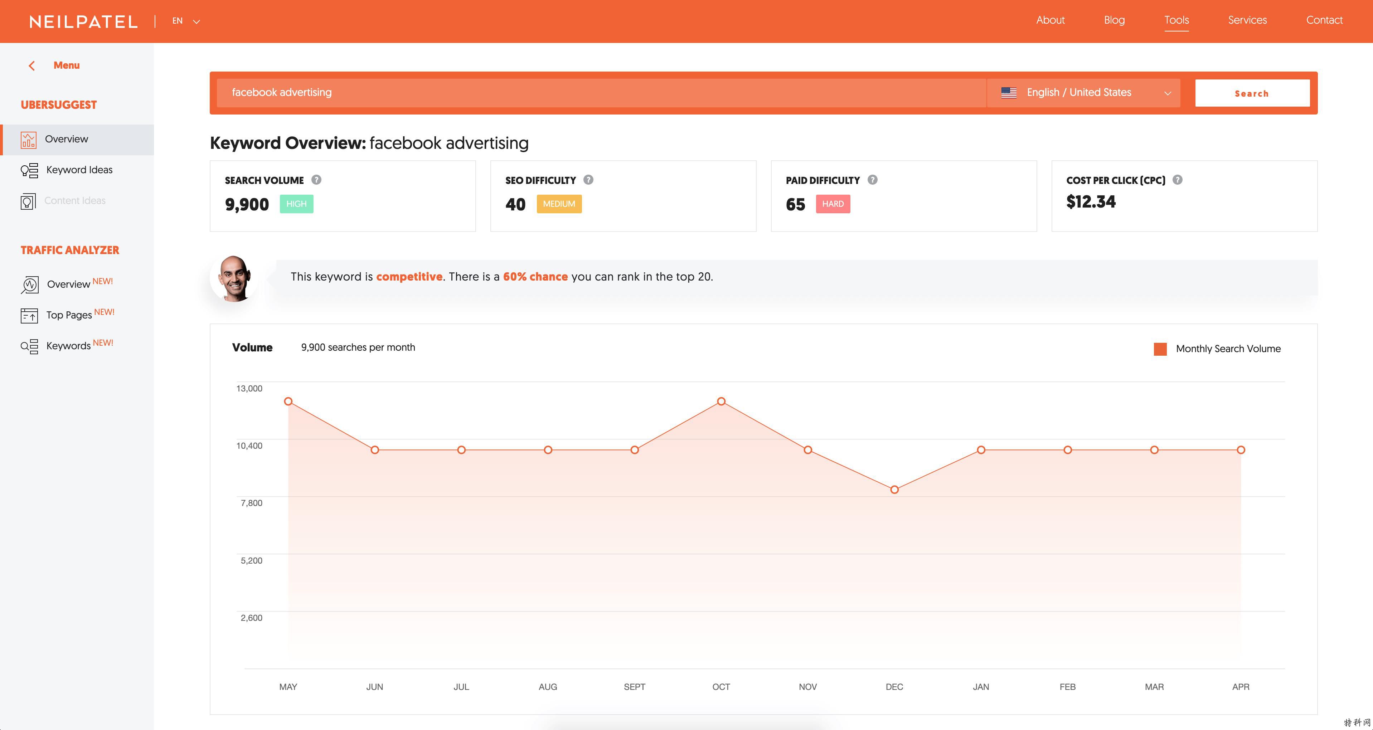Expand the EN language dropdown
The image size is (1373, 730).
tap(186, 21)
